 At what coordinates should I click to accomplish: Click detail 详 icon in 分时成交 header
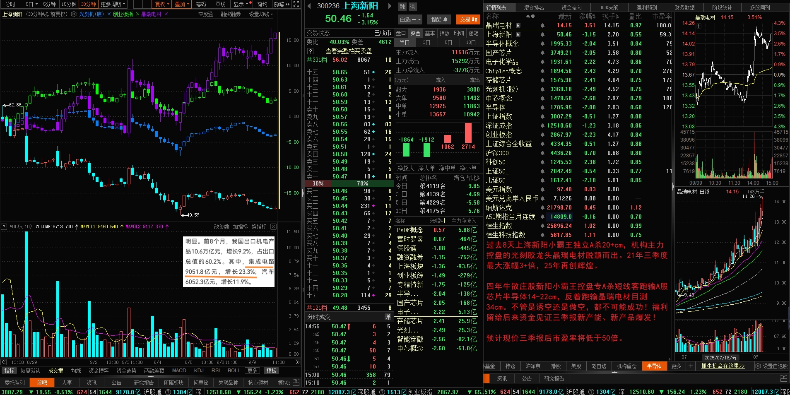[x=388, y=317]
